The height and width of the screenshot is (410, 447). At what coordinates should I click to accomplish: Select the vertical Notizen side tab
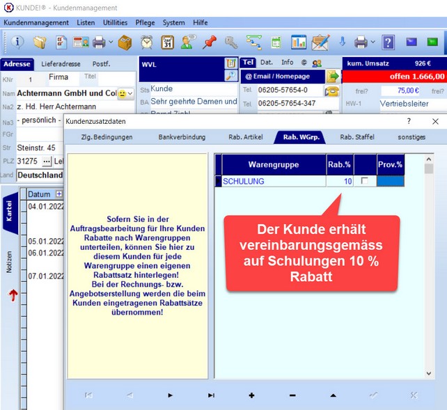pos(9,260)
